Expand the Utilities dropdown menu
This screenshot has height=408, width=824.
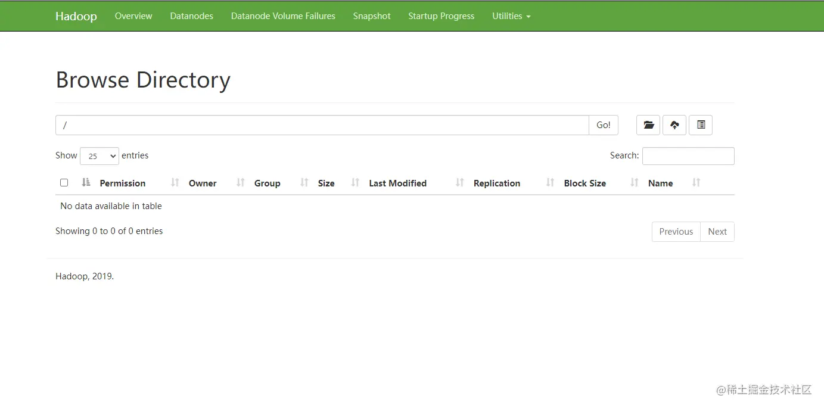point(511,16)
